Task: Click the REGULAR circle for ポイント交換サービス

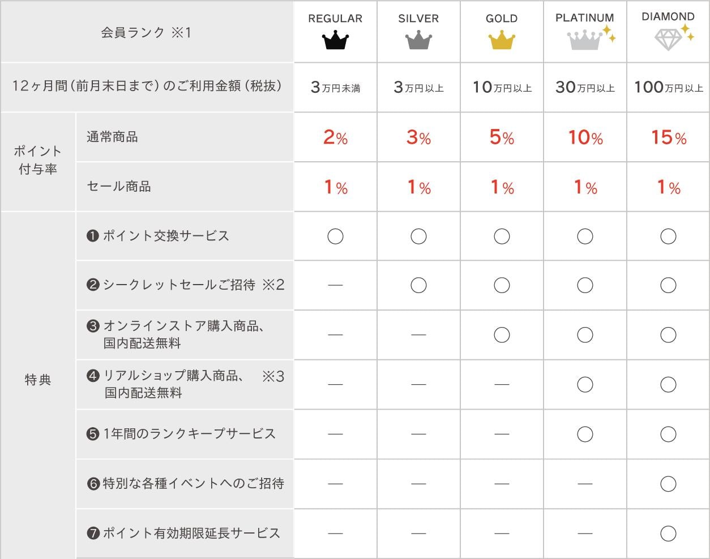Action: coord(335,236)
